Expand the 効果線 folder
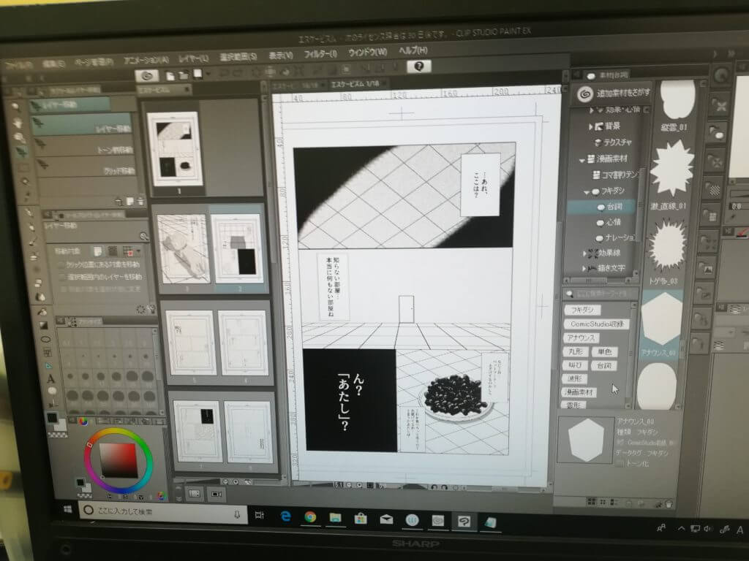Viewport: 749px width, 561px height. (584, 253)
